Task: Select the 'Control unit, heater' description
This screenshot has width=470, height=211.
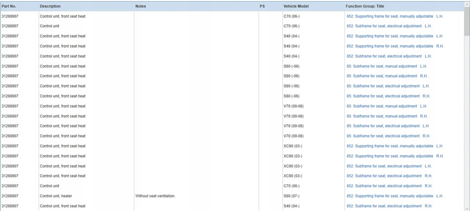Action: (56, 196)
